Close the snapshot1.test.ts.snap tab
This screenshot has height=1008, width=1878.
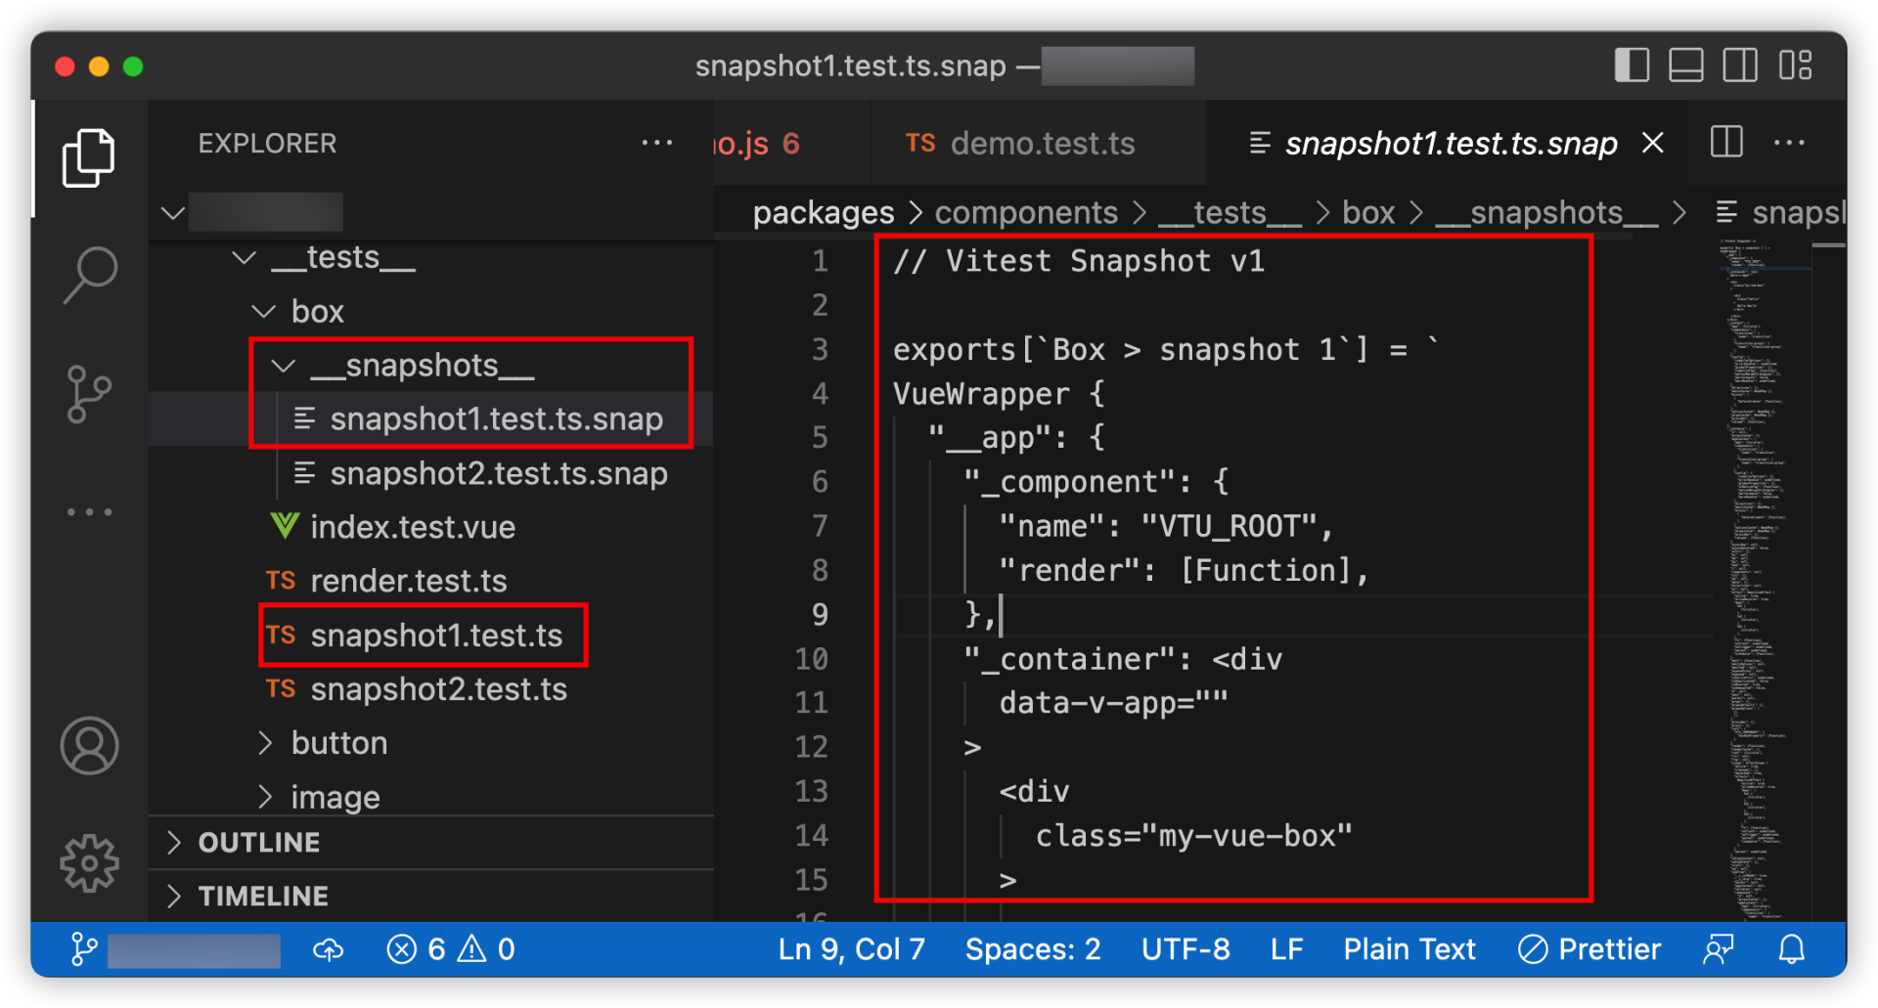(1653, 143)
